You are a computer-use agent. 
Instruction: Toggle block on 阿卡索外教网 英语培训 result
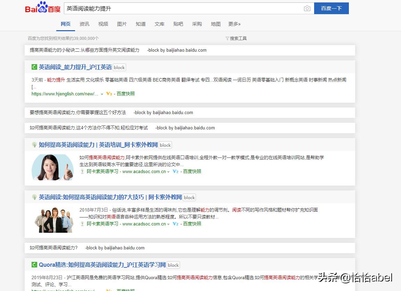pos(165,145)
